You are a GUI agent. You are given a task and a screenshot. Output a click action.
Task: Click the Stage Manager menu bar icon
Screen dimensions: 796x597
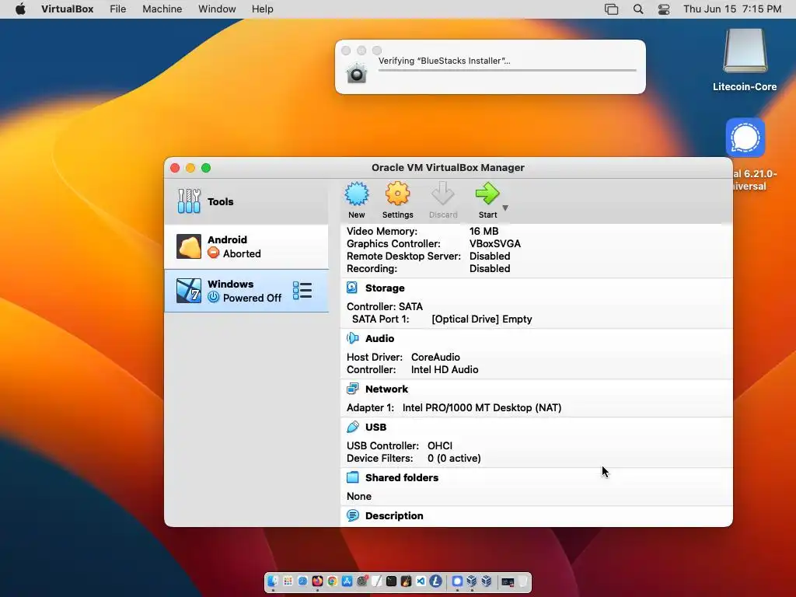click(x=611, y=9)
